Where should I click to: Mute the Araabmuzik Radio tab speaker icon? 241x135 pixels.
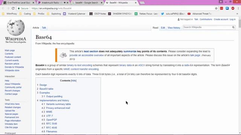point(65,3)
